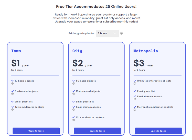Select the City plan title

[77, 51]
